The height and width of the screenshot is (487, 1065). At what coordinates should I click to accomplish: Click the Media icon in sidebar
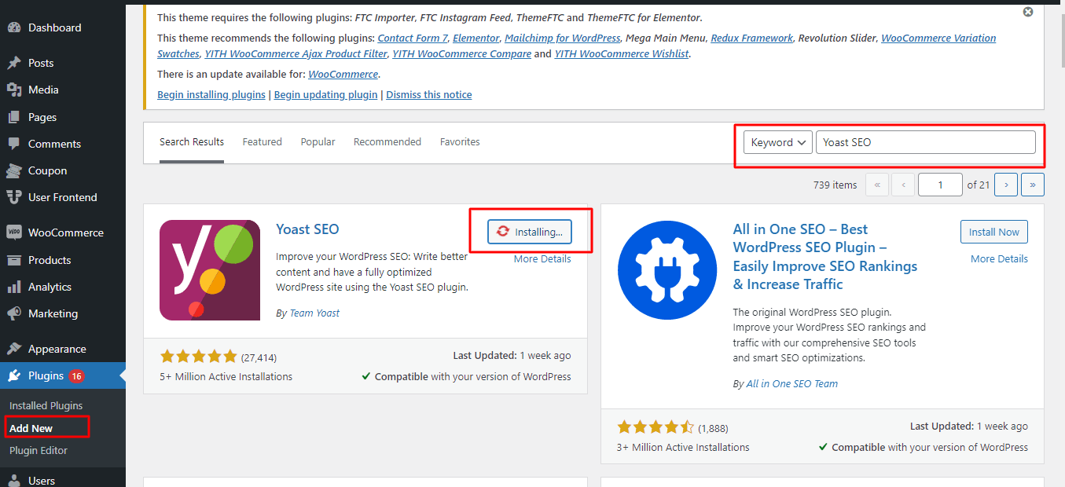pyautogui.click(x=14, y=90)
